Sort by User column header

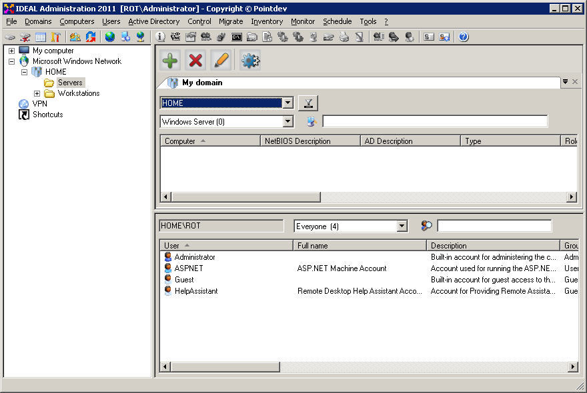point(227,246)
